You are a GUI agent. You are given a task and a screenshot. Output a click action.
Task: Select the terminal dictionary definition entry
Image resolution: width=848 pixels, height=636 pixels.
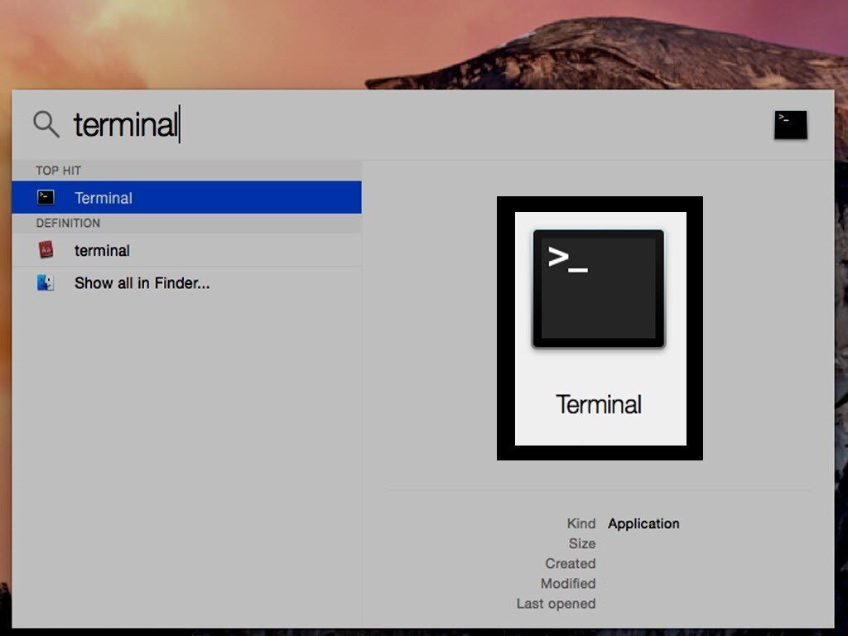pos(102,250)
